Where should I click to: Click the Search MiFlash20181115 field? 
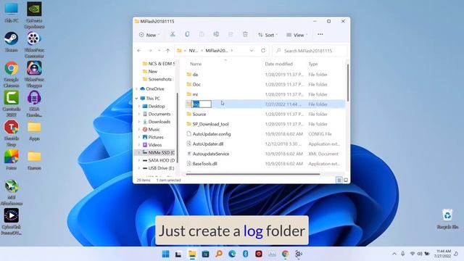coord(310,51)
